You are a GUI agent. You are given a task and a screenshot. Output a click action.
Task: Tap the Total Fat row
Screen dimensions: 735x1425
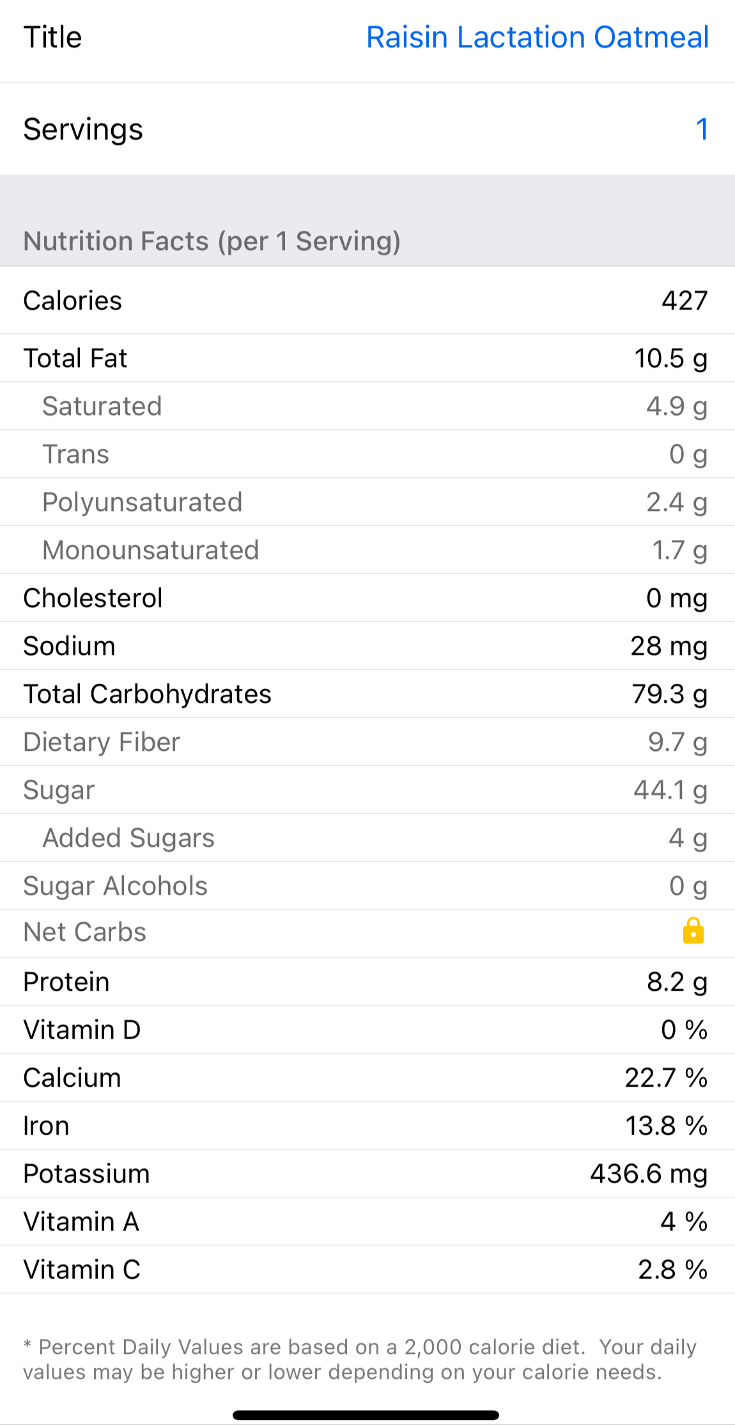click(x=367, y=358)
